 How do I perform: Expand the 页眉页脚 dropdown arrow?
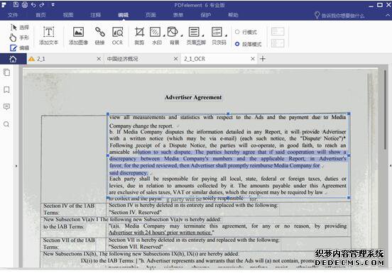pos(203,35)
